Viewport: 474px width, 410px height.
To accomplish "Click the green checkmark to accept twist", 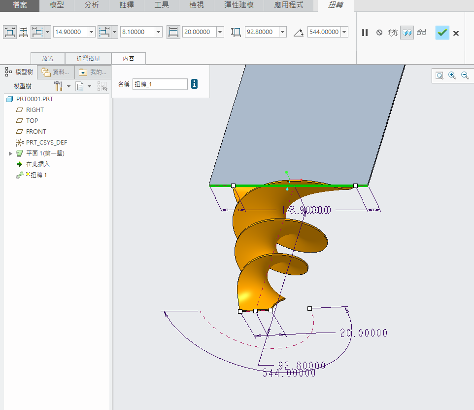I will click(442, 33).
